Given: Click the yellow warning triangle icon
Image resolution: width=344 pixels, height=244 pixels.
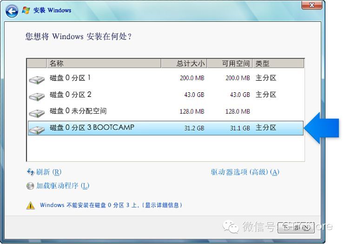Looking at the screenshot, I should (x=31, y=205).
